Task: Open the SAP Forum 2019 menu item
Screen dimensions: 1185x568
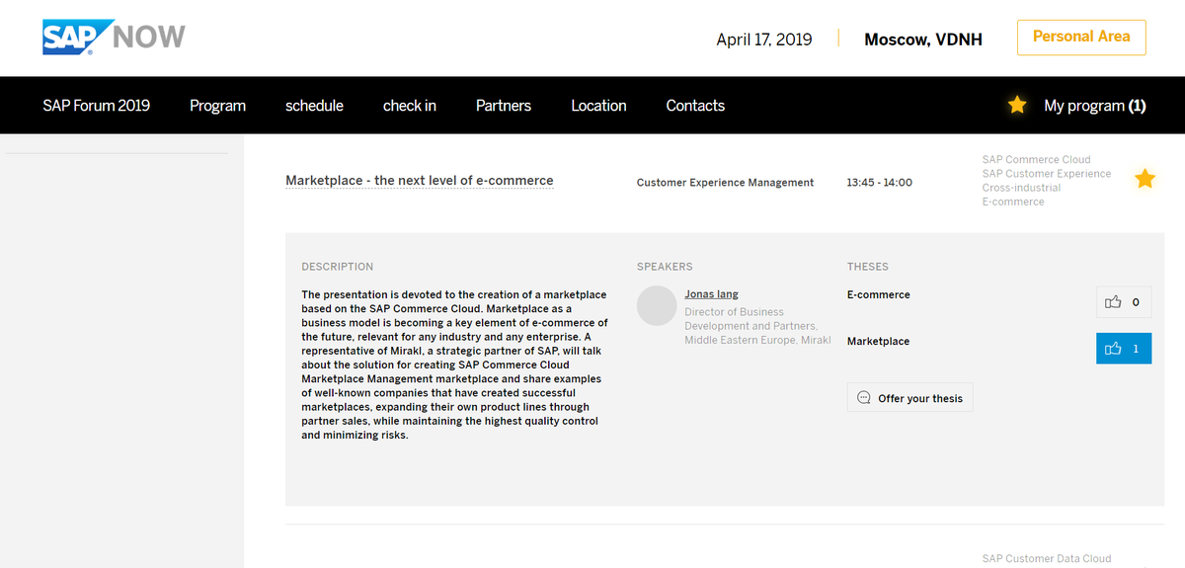Action: coord(97,106)
